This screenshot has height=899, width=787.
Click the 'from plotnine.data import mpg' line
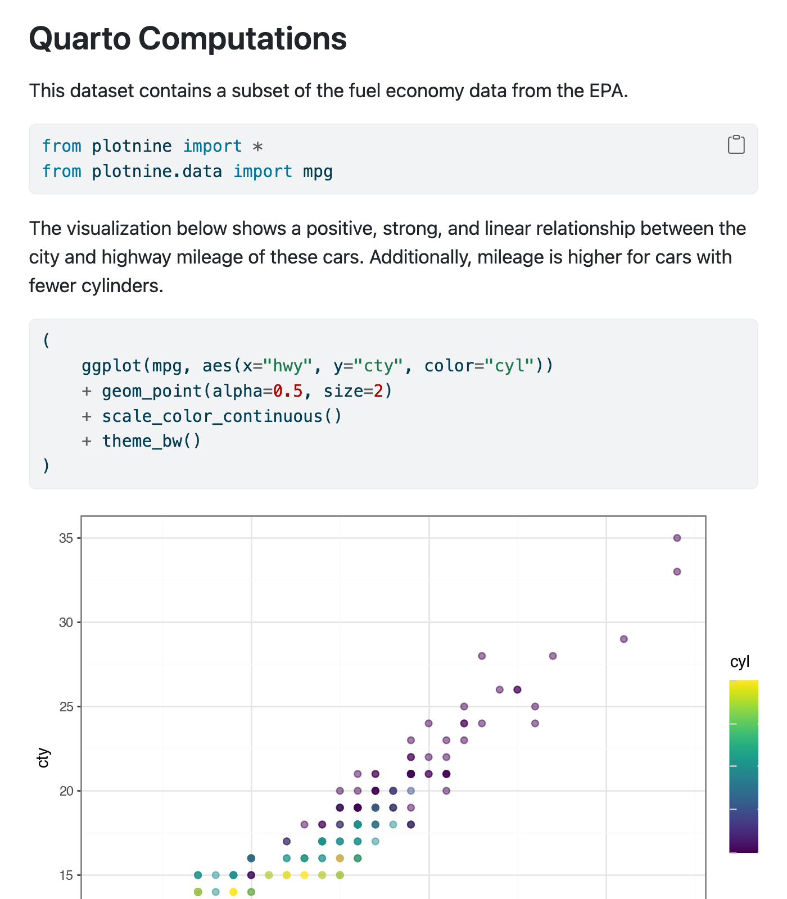point(187,171)
